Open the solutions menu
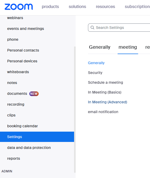 [x=77, y=7]
